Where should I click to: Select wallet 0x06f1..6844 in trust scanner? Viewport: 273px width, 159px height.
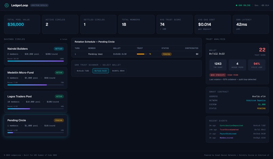(119, 71)
